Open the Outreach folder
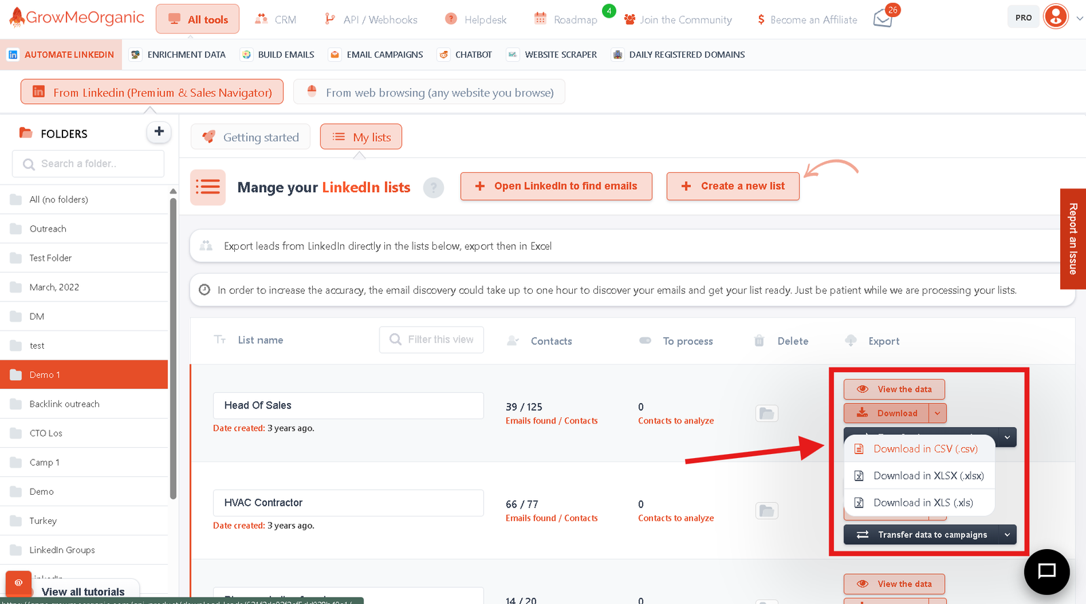Viewport: 1086px width, 604px height. coord(84,229)
